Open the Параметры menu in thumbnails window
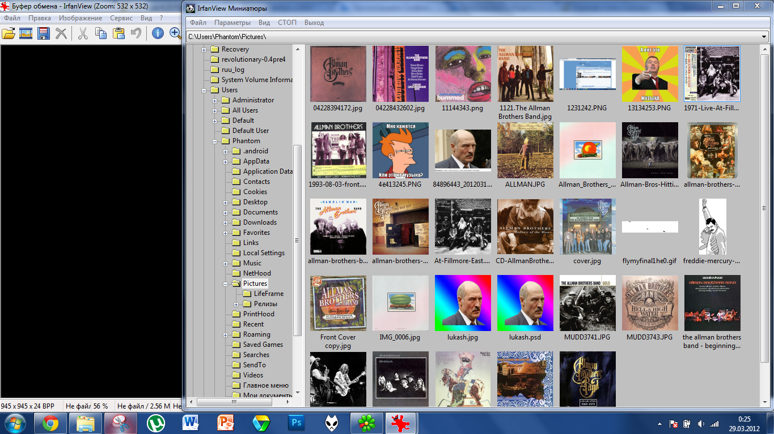 (232, 23)
